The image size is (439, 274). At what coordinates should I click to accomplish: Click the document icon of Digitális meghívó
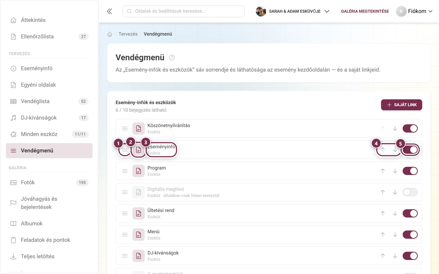138,192
